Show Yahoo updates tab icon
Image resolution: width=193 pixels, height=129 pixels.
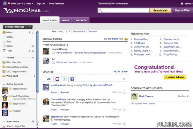(57, 79)
